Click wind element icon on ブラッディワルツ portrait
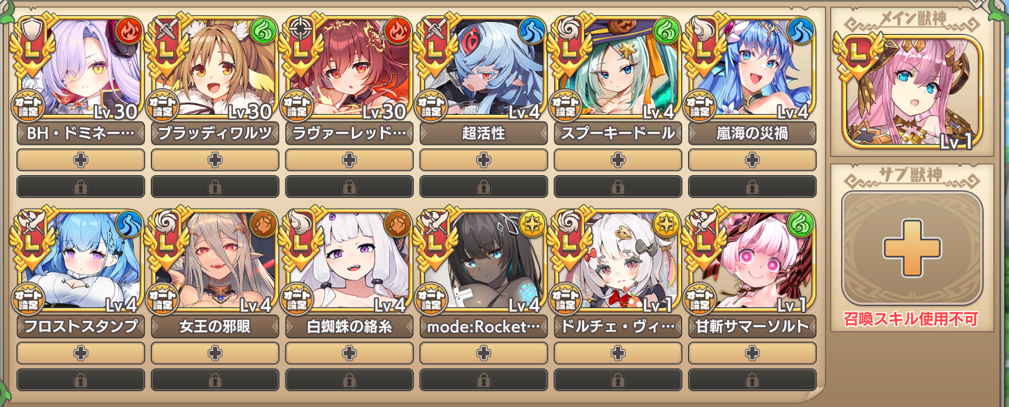Screen dimensions: 1009x407 [x=264, y=31]
